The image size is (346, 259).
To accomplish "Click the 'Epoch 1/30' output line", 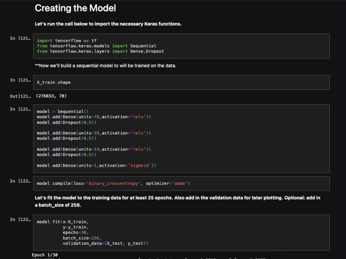I will click(45, 255).
